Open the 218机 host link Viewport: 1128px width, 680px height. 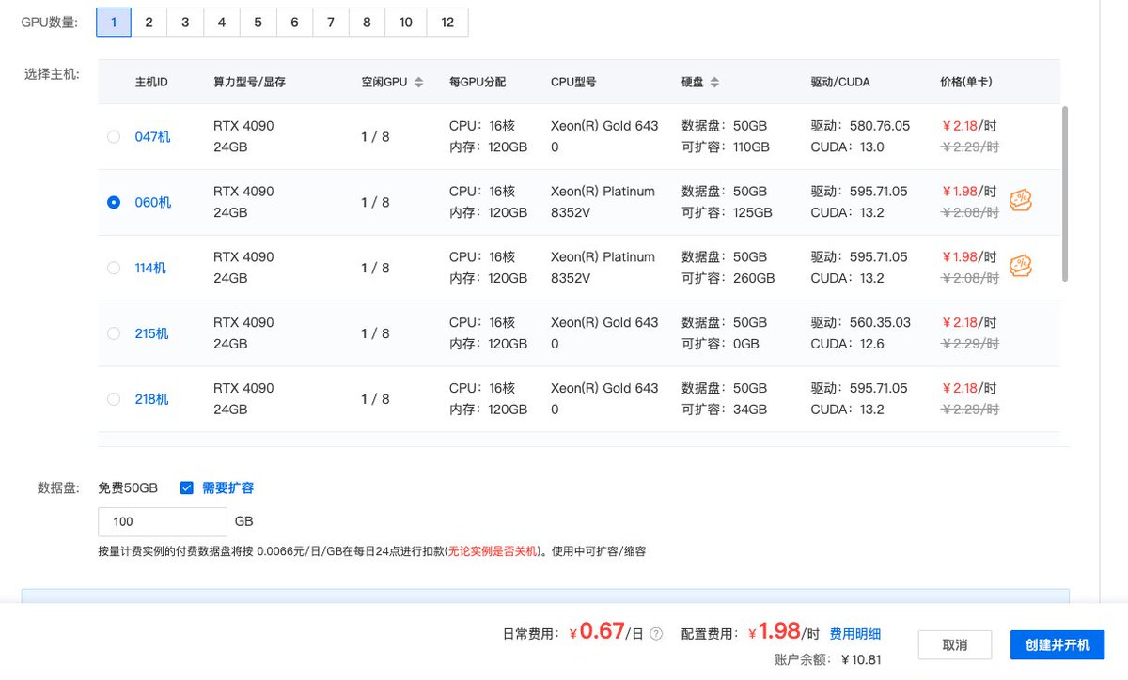[x=152, y=399]
